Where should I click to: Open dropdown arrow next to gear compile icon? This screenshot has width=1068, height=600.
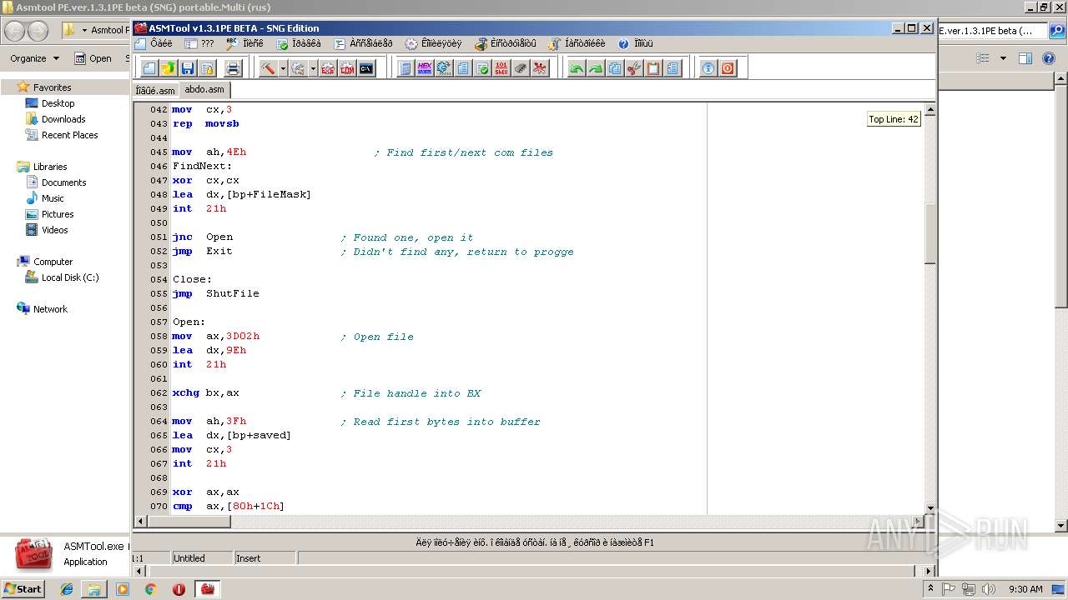[x=313, y=68]
